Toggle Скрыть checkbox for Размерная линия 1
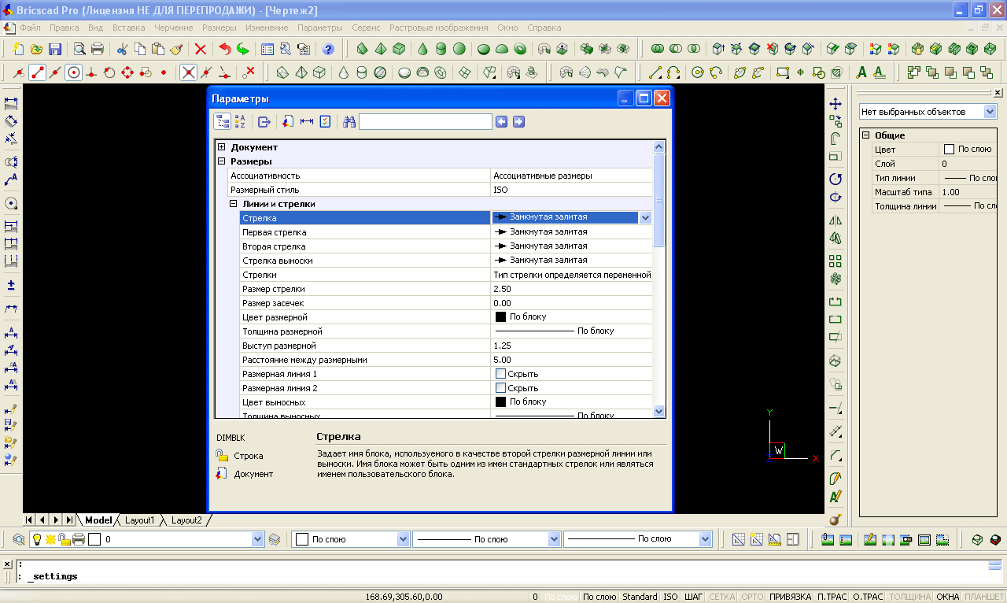The width and height of the screenshot is (1007, 603). (500, 374)
